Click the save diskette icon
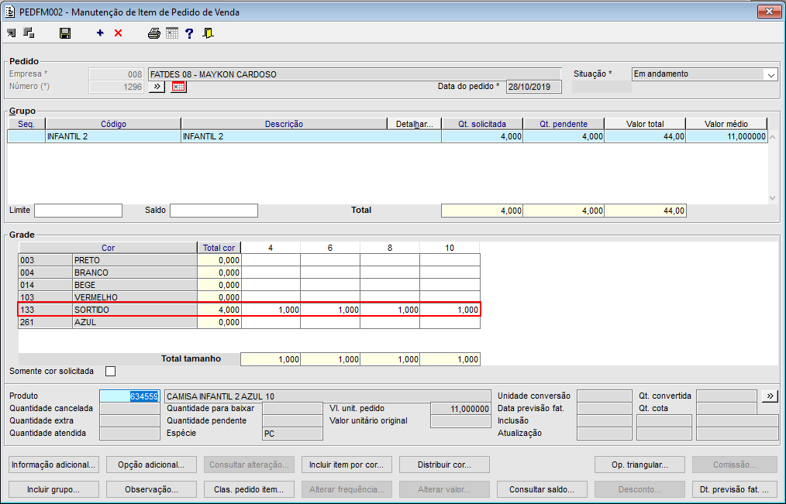The image size is (786, 504). (x=65, y=33)
